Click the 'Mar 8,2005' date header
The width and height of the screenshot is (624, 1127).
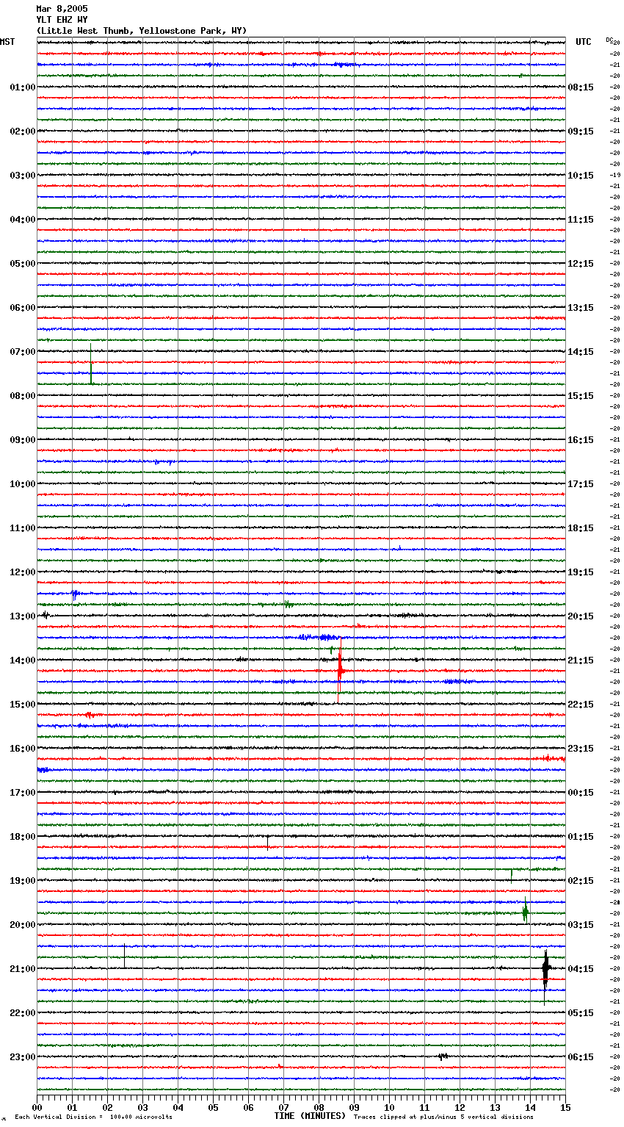62,9
